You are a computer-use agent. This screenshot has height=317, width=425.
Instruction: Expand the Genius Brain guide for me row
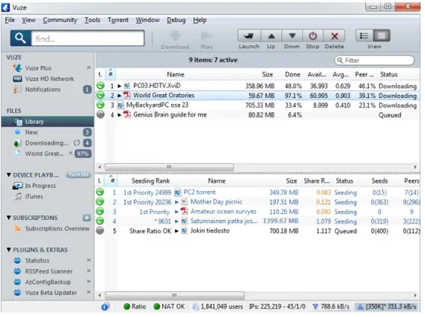(x=119, y=115)
